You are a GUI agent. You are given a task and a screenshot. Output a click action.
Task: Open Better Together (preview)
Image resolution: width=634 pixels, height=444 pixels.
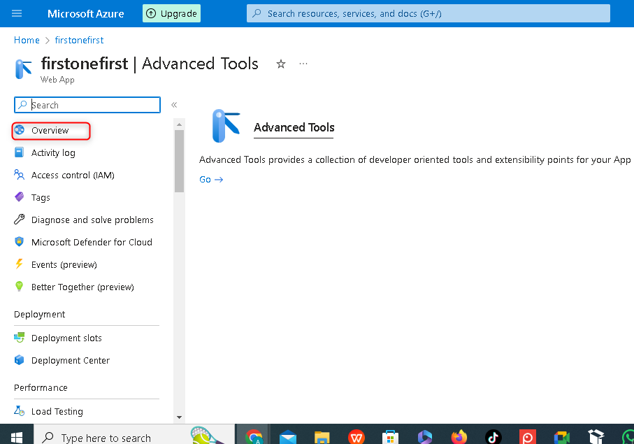coord(82,287)
